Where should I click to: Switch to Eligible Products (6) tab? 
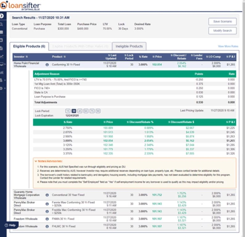pyautogui.click(x=29, y=46)
